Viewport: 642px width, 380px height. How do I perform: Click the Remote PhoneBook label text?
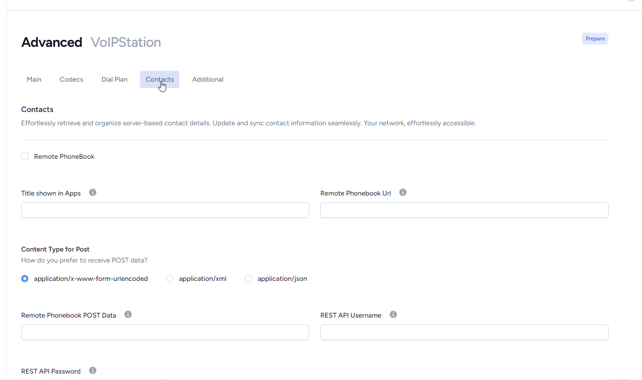[64, 156]
